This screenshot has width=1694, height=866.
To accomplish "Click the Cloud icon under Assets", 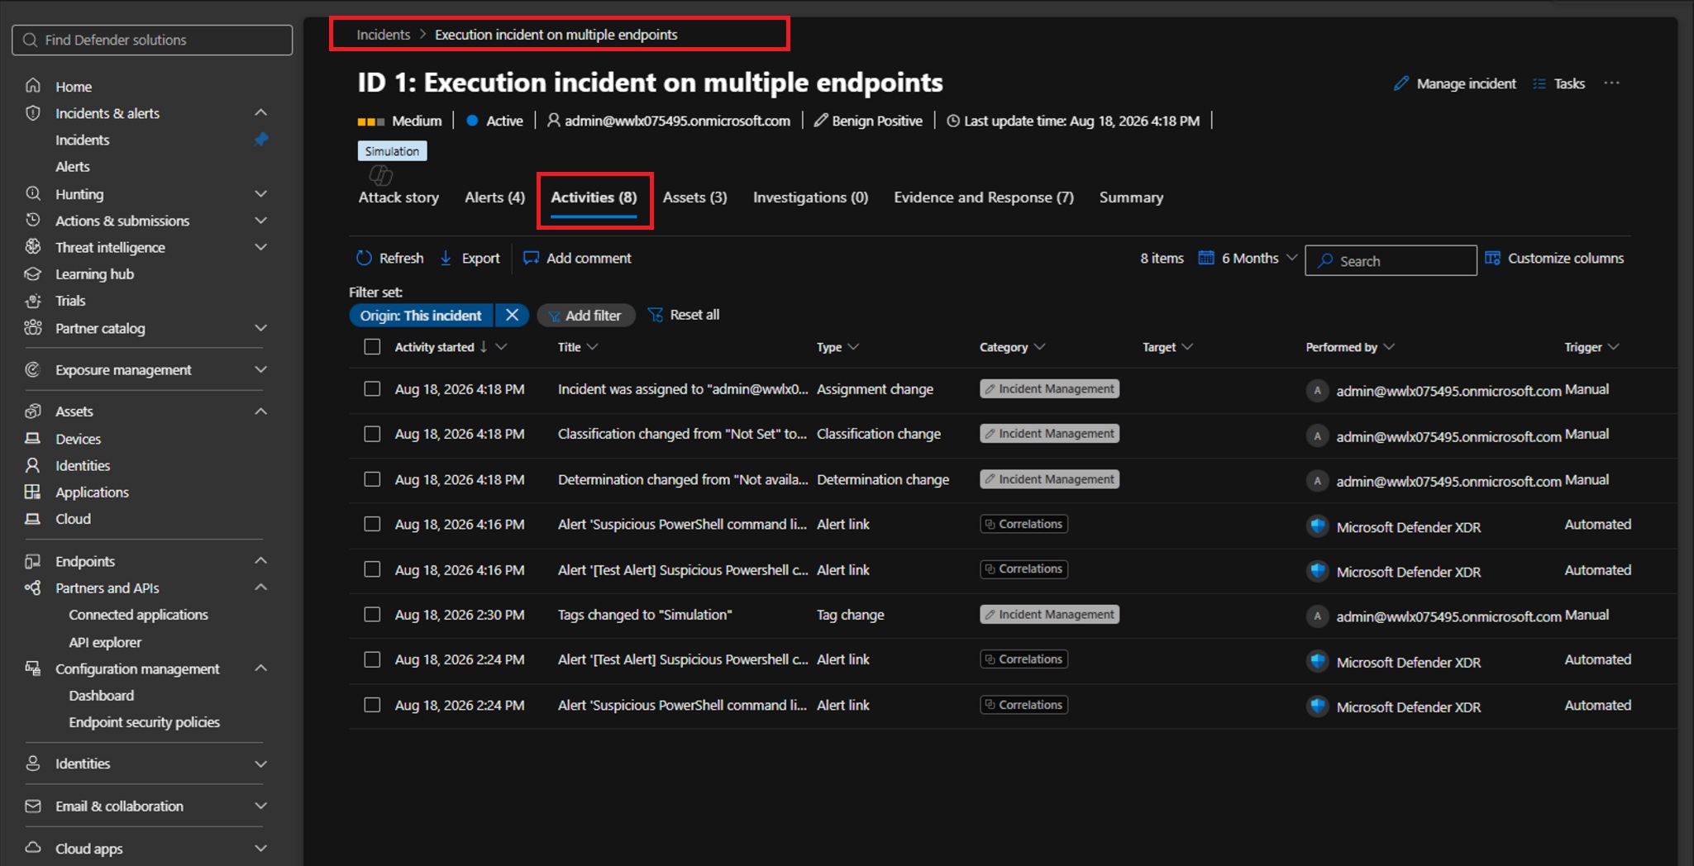I will click(33, 519).
